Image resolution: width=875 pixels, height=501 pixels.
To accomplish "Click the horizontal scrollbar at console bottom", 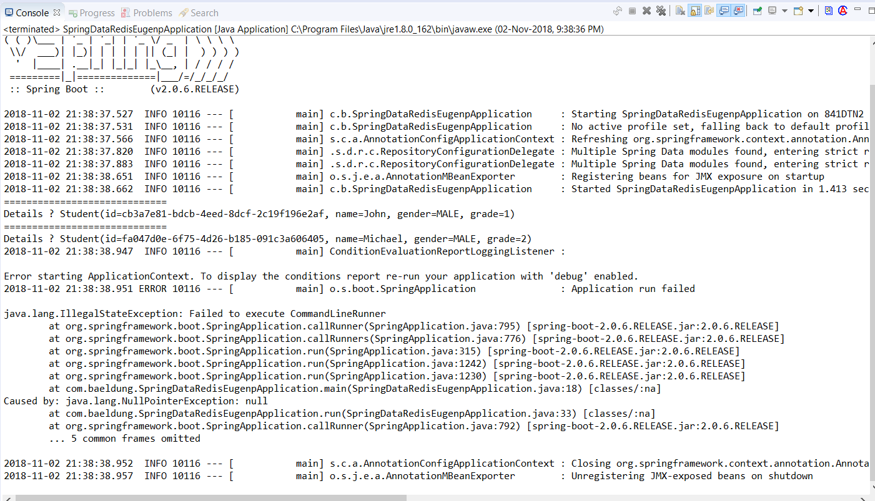I will click(211, 497).
